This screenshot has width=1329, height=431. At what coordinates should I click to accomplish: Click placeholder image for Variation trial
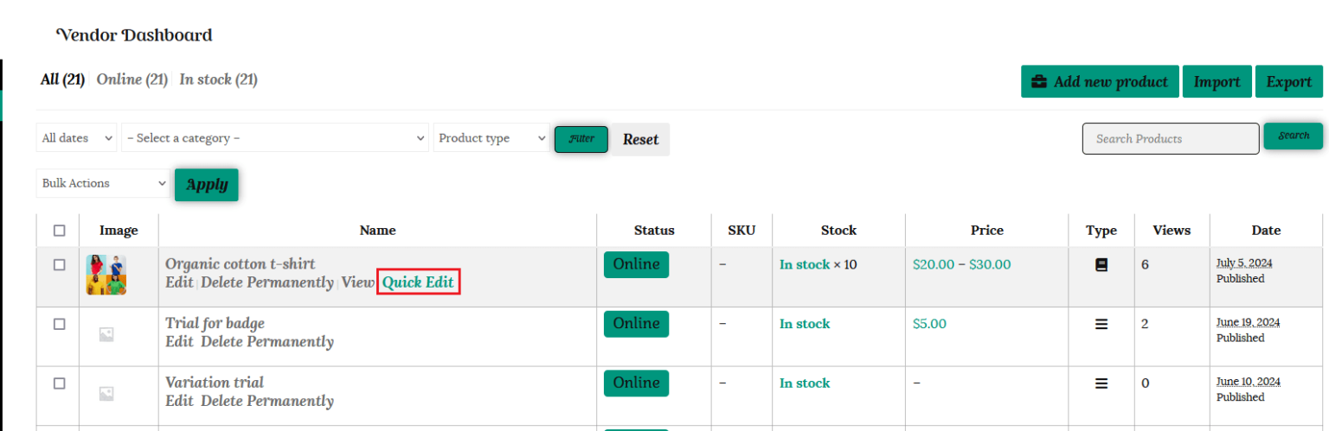tap(106, 393)
